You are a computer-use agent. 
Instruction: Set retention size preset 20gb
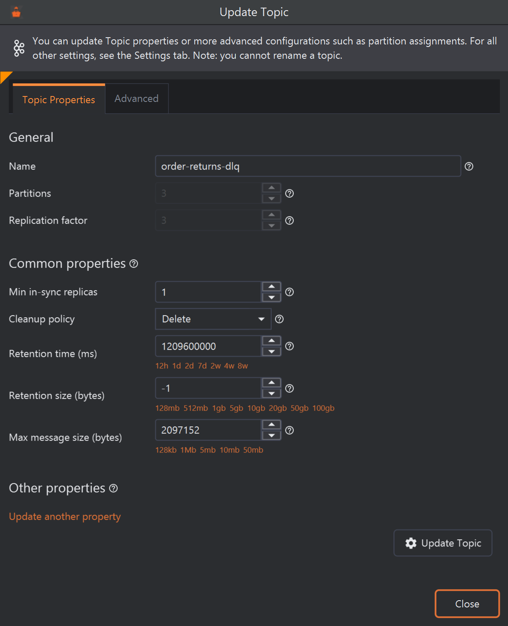[x=278, y=408]
